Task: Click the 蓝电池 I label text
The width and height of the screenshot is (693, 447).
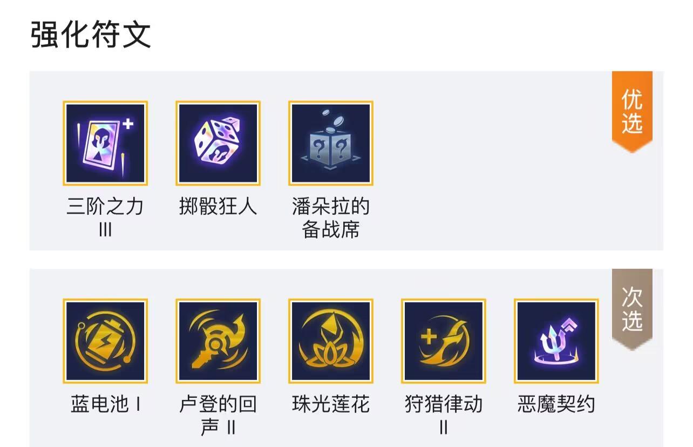Action: click(x=106, y=404)
